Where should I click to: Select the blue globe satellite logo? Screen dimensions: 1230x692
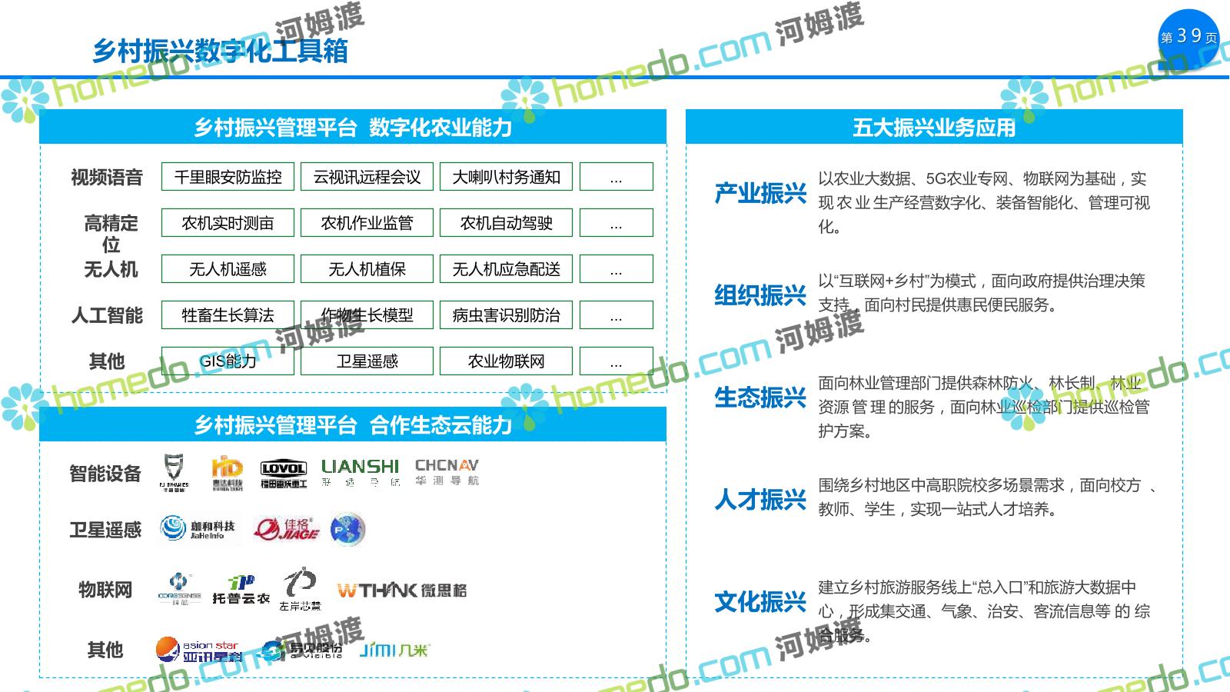(x=347, y=529)
